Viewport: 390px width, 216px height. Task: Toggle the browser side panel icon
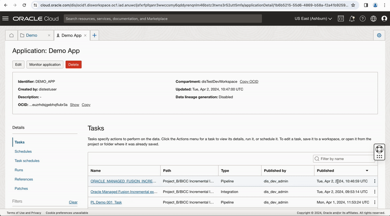point(366,5)
